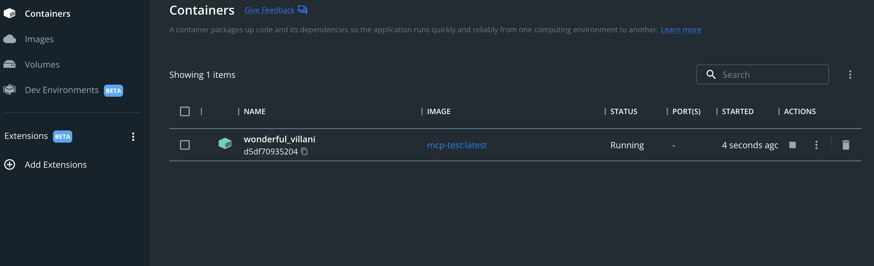Check the wonderful_villani row checkbox
The height and width of the screenshot is (266, 874).
(185, 145)
